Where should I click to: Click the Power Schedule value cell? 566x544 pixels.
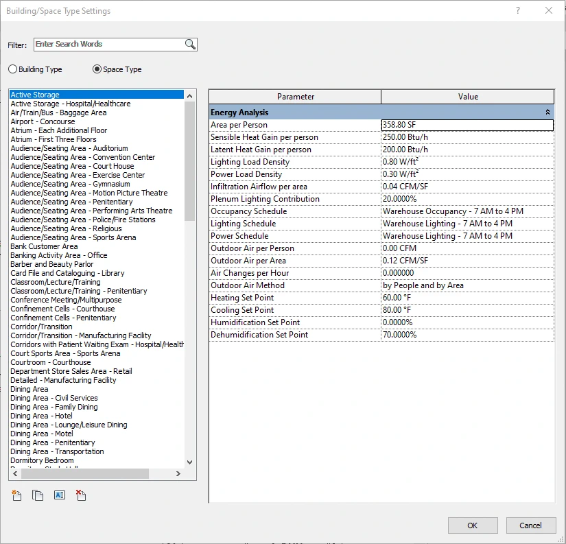(x=467, y=236)
